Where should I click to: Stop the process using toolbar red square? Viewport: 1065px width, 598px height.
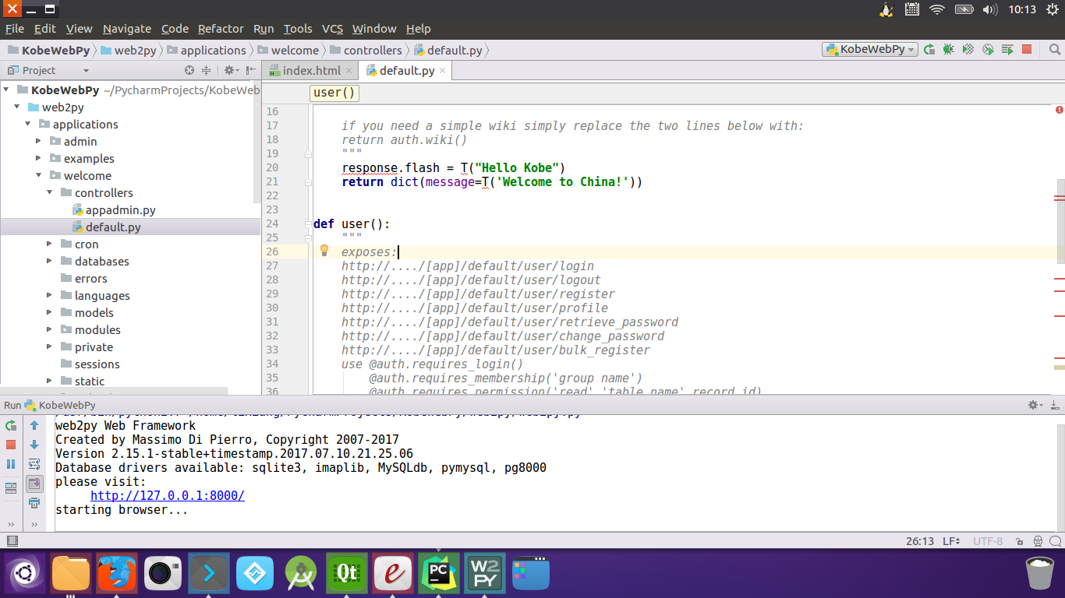(x=1027, y=49)
